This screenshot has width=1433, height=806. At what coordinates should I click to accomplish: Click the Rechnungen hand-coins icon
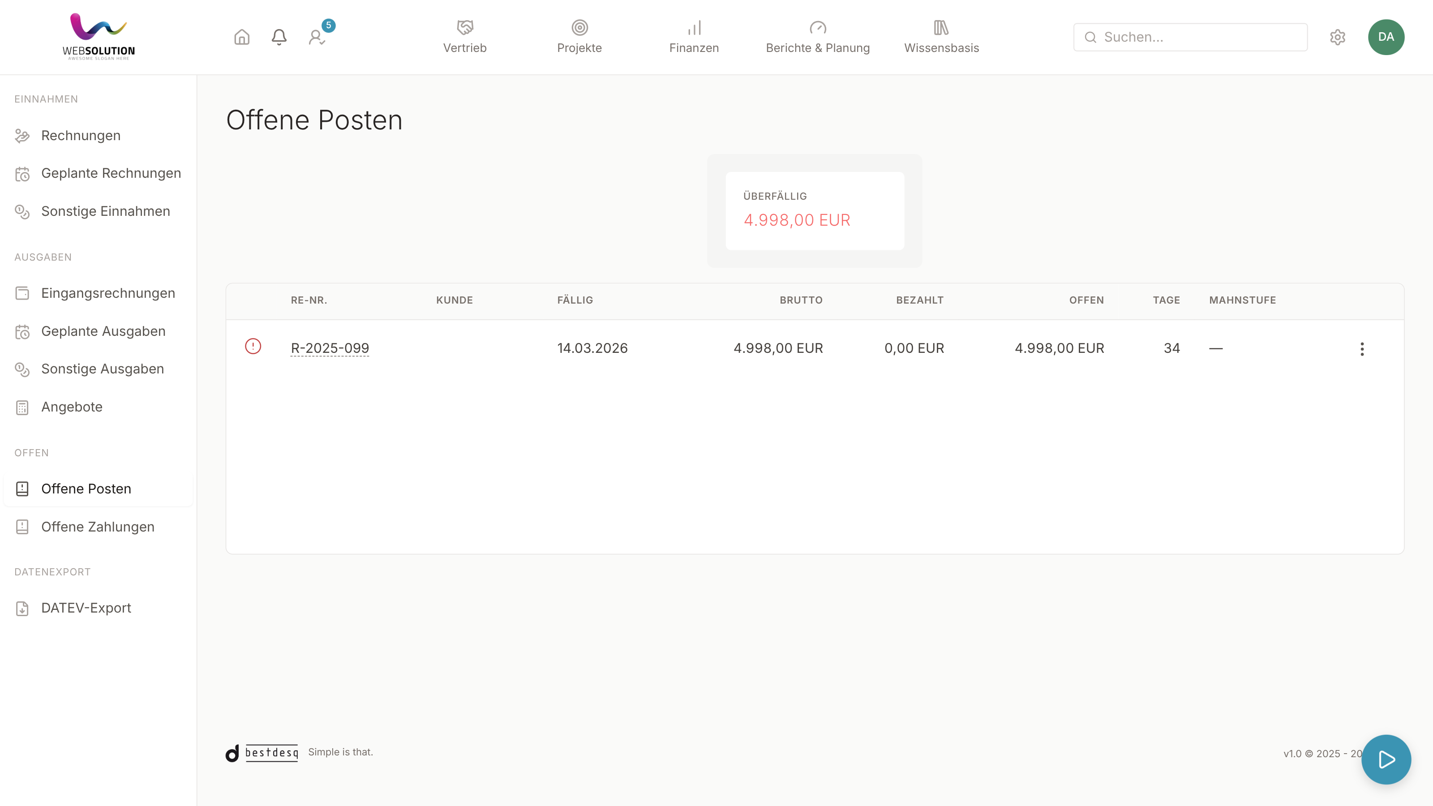coord(22,136)
